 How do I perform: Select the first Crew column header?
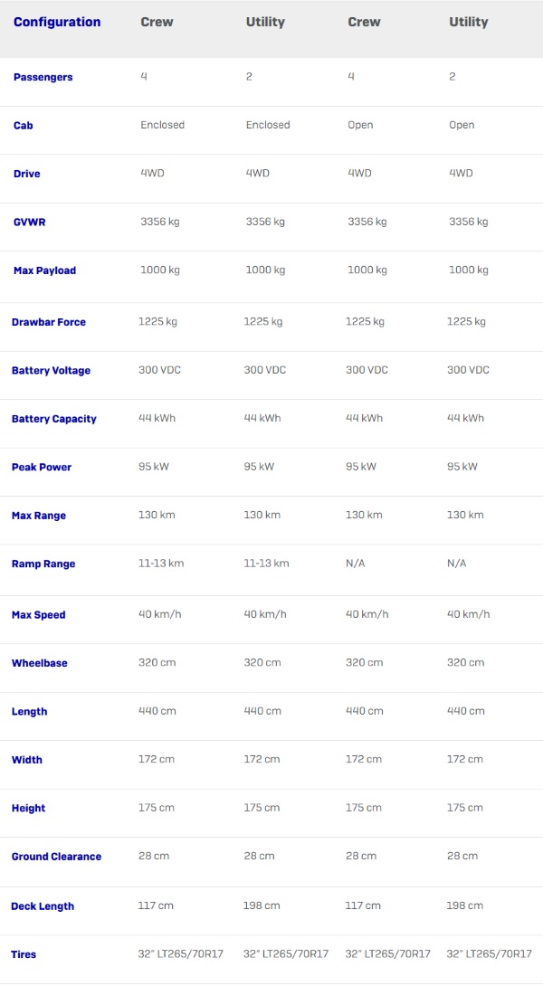(x=157, y=22)
